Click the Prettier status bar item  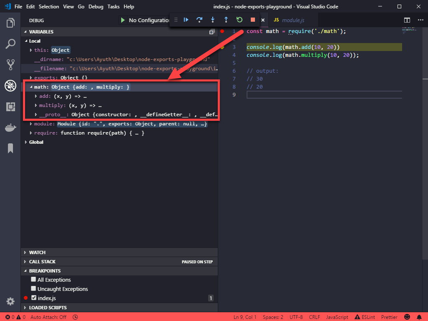389,317
